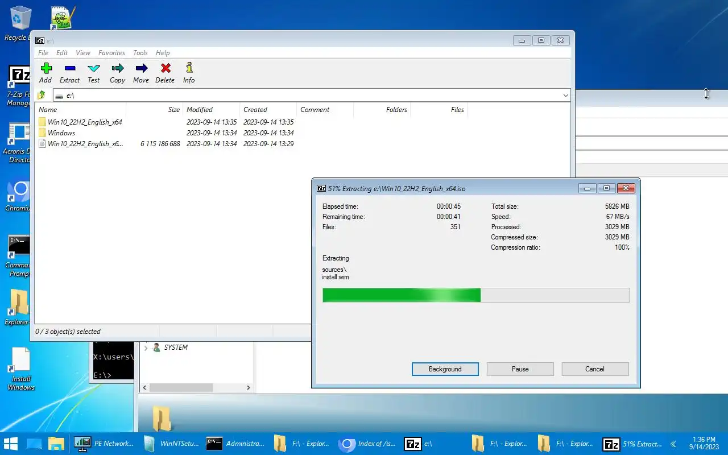Click the Background button in the extraction dialog
The height and width of the screenshot is (455, 728).
[445, 369]
